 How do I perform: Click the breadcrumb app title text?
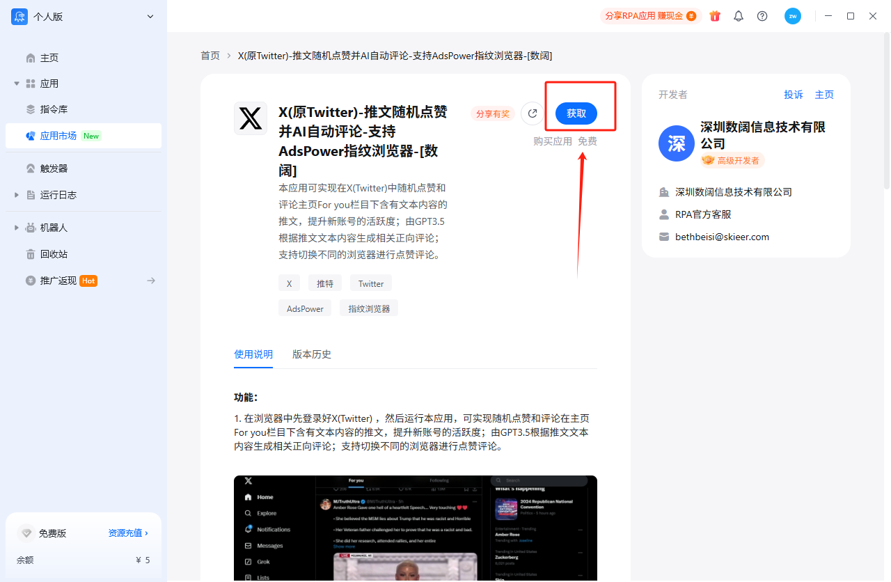point(395,56)
